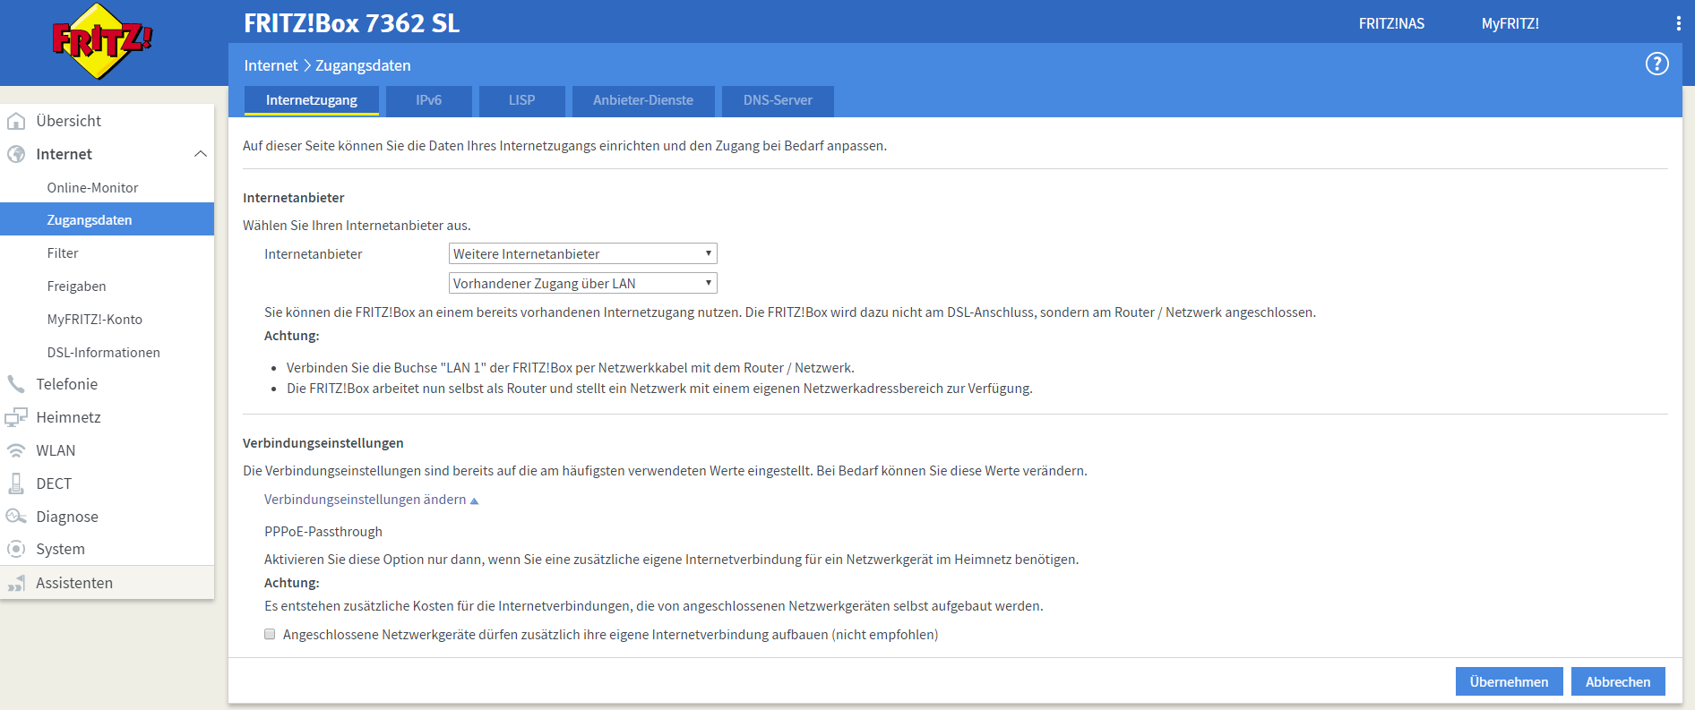This screenshot has width=1695, height=710.
Task: Click the Heimnetz network icon
Action: pos(16,417)
